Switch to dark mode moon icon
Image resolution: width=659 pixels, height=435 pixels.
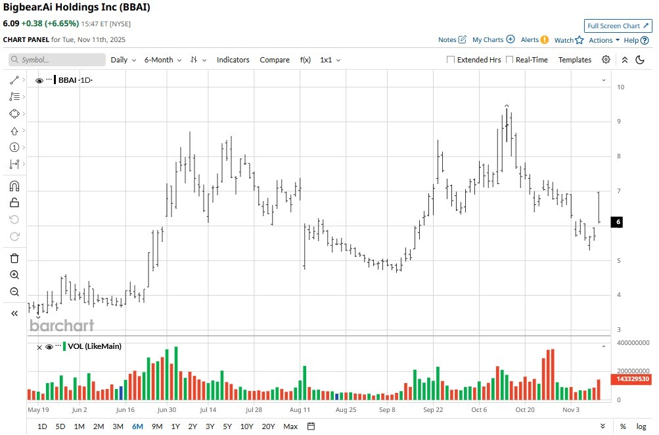pyautogui.click(x=640, y=60)
